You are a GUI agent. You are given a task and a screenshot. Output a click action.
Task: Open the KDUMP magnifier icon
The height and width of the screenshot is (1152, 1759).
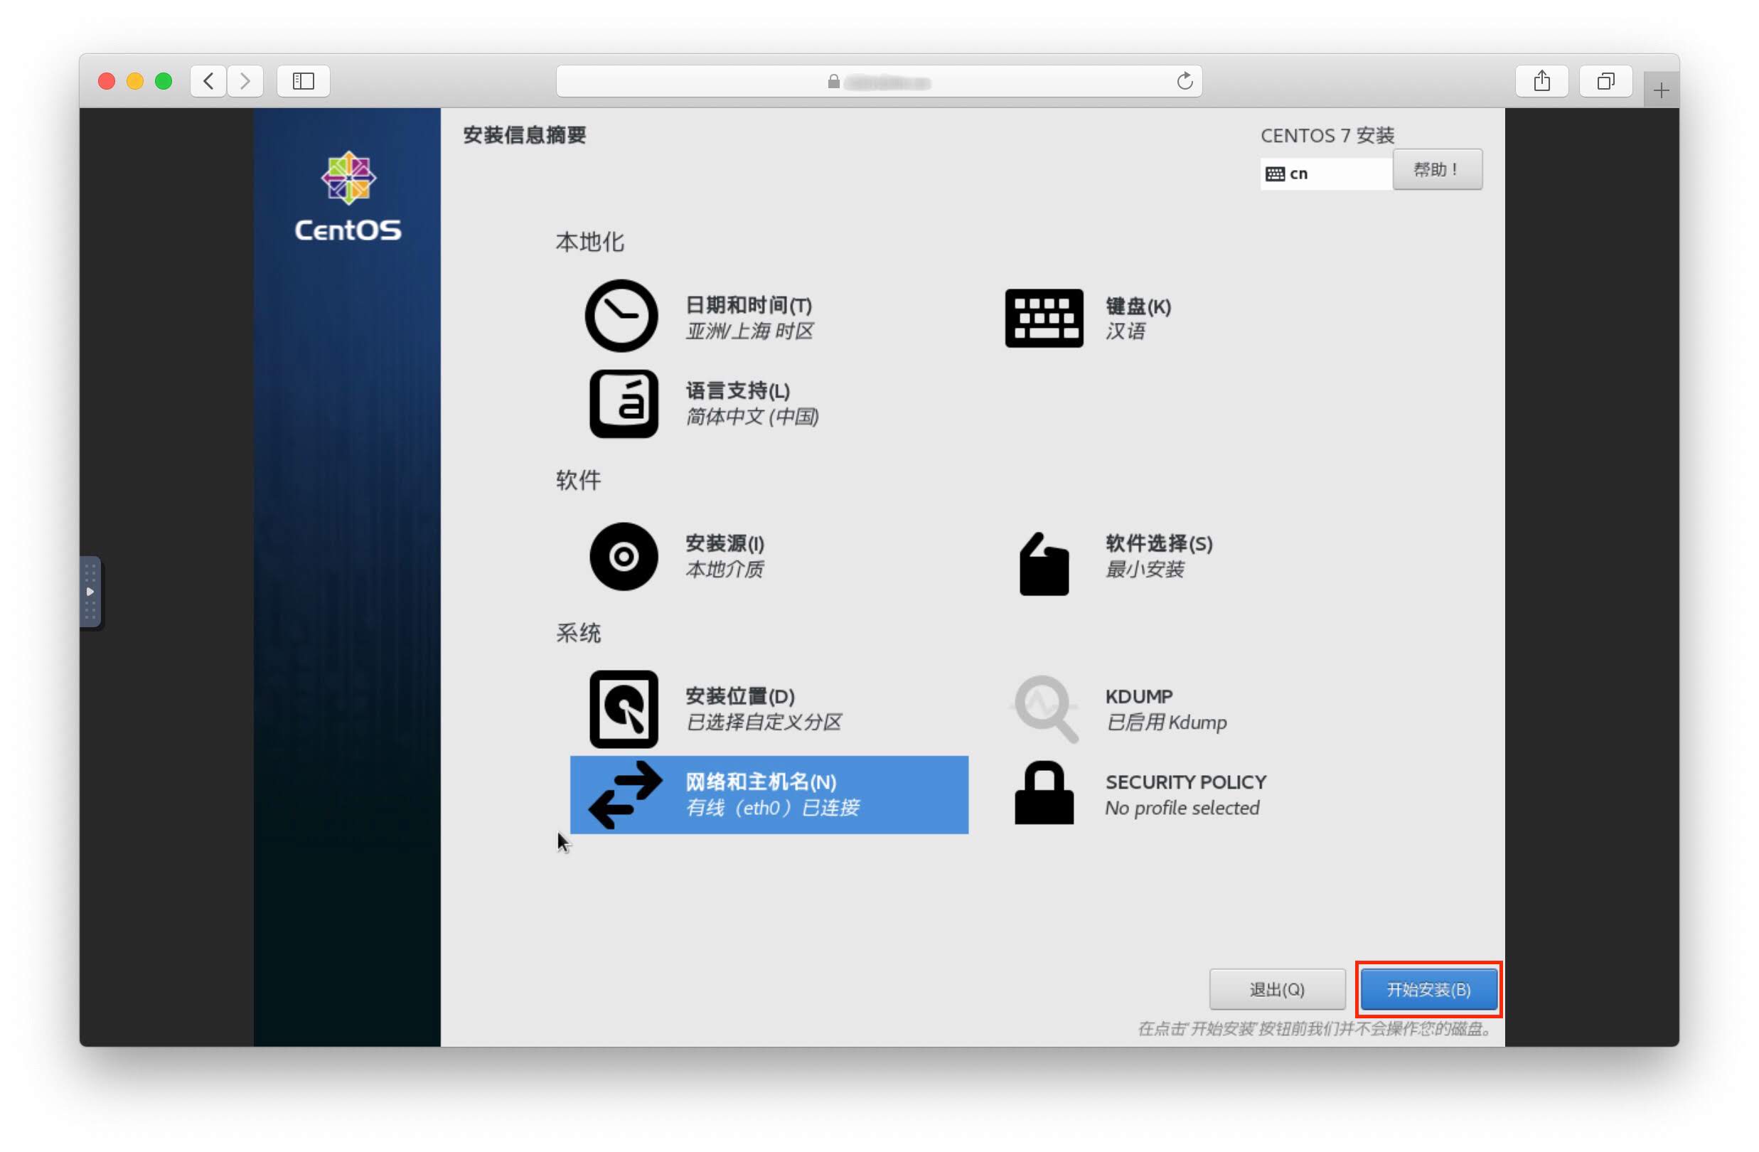pos(1045,709)
